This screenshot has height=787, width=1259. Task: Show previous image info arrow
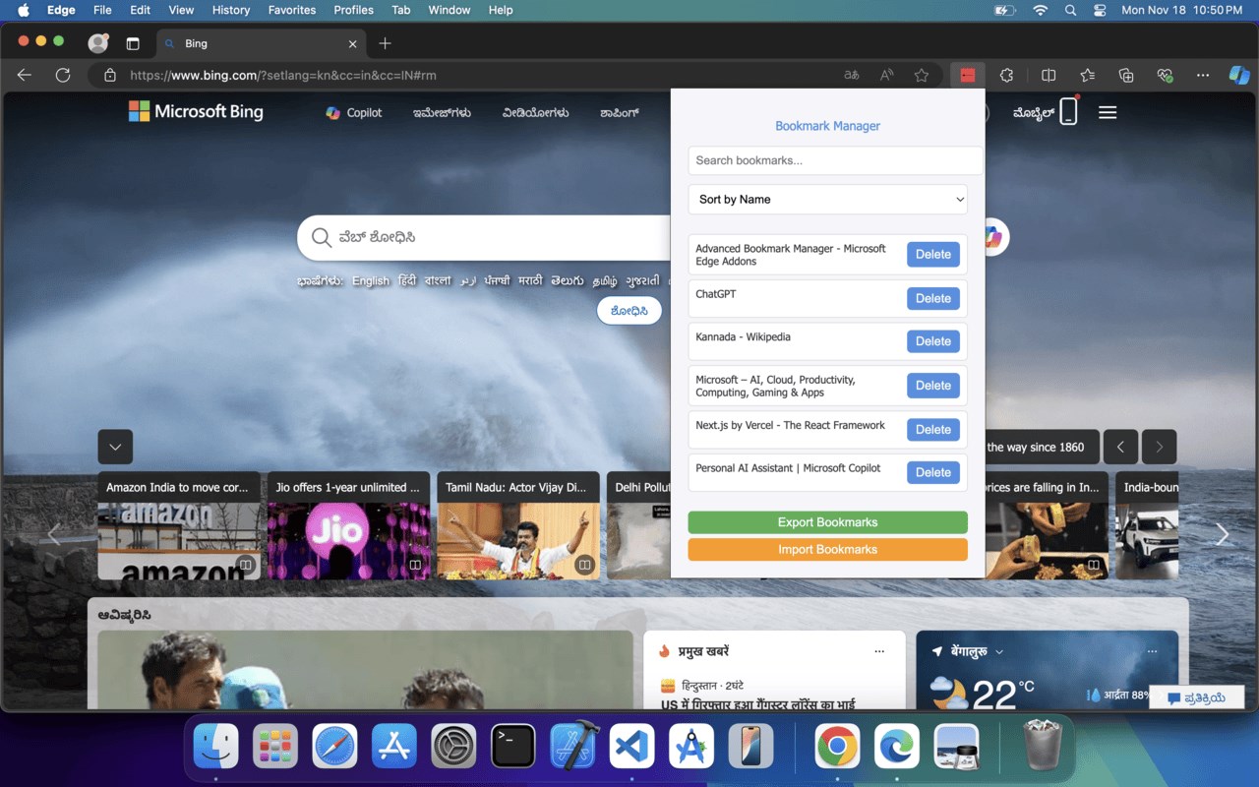pyautogui.click(x=1120, y=447)
